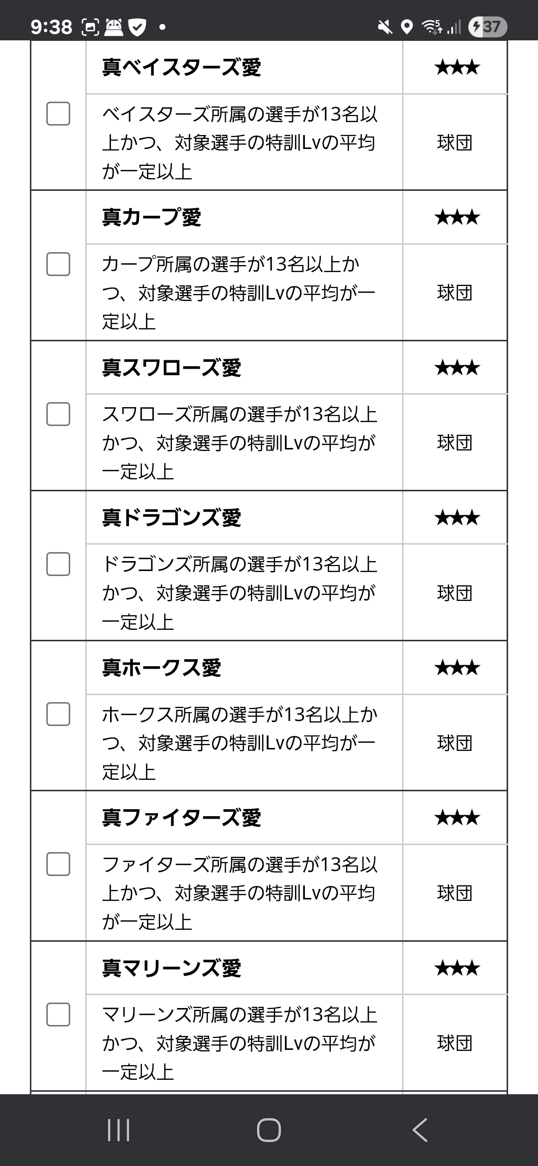This screenshot has width=538, height=1166.
Task: Open the recent apps icon
Action: point(119,1130)
